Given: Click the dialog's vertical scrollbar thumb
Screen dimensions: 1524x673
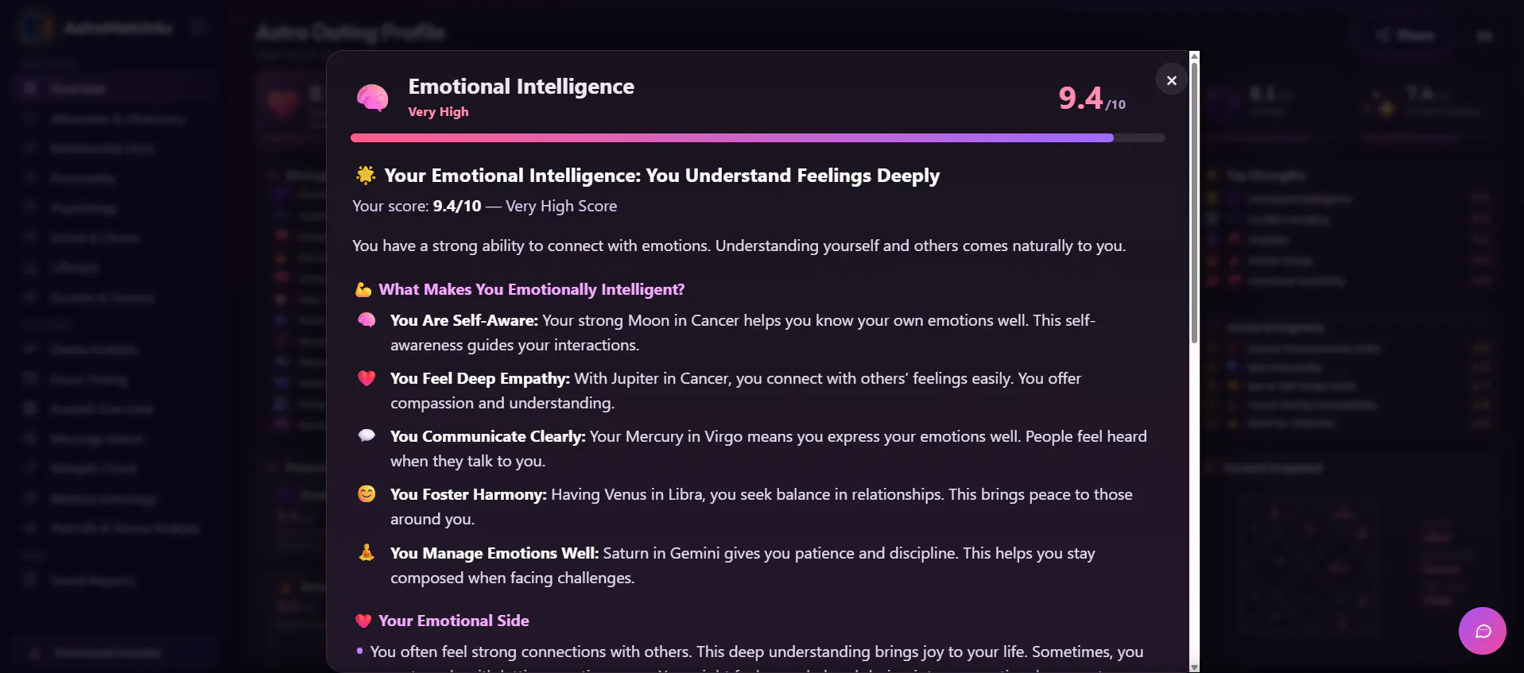Looking at the screenshot, I should (1194, 203).
